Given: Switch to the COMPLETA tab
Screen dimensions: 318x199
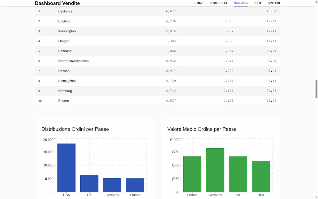Looking at the screenshot, I should [x=219, y=3].
